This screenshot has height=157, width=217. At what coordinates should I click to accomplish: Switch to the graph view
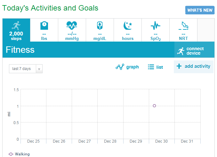pos(127,67)
